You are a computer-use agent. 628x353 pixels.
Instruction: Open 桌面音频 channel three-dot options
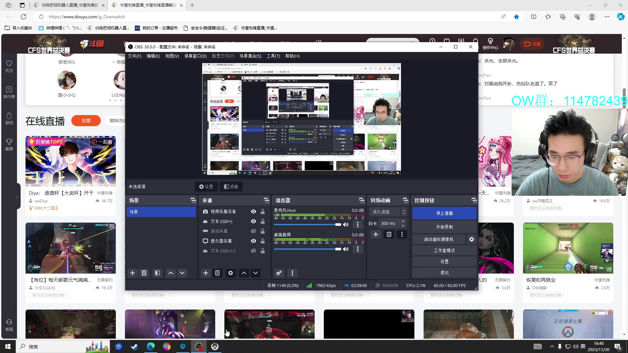pyautogui.click(x=358, y=249)
